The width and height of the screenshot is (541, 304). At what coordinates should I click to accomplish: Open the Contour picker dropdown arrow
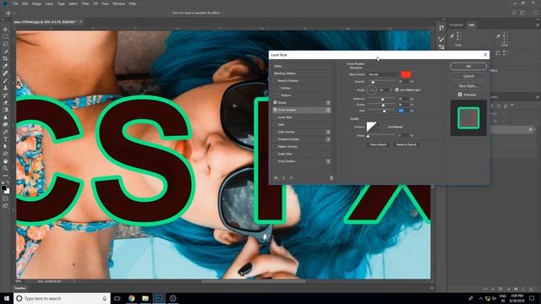pos(378,127)
